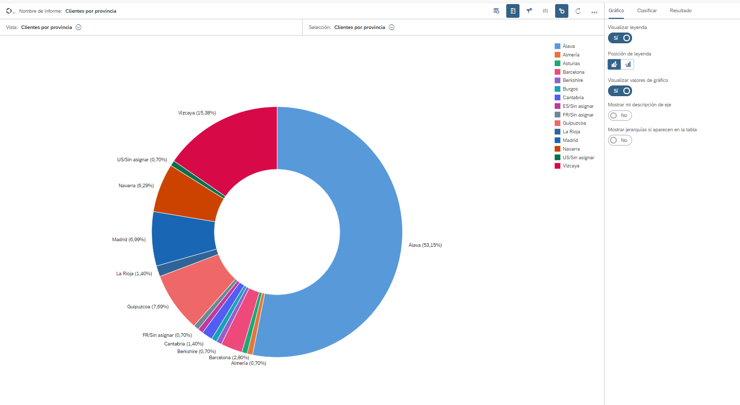740x405 pixels.
Task: Expand the Selección Clientes por provincia dropdown
Action: click(x=392, y=27)
